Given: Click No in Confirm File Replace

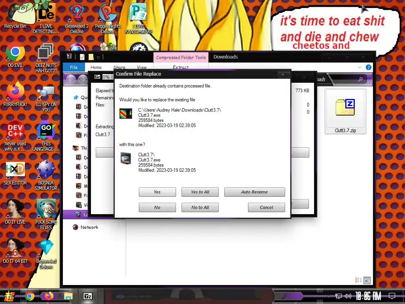Looking at the screenshot, I should click(157, 207).
